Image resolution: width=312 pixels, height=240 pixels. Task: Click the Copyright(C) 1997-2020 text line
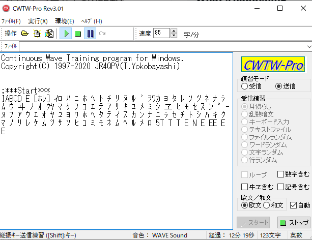point(91,66)
